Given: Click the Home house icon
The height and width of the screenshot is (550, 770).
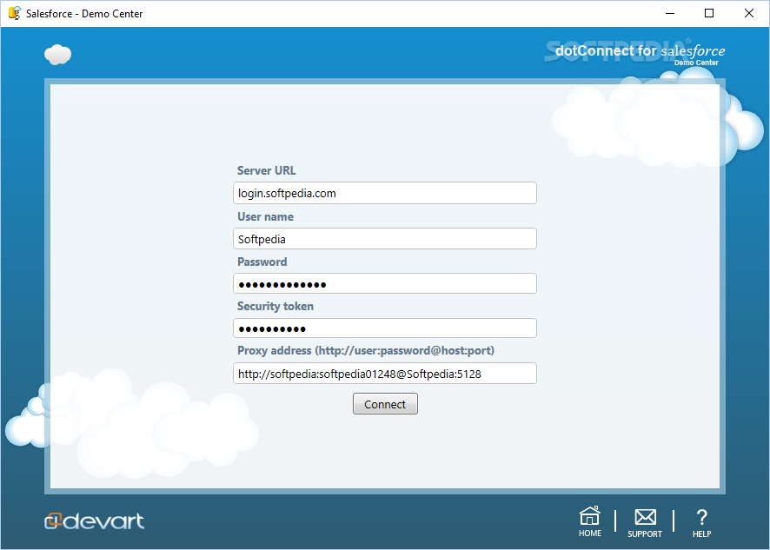Looking at the screenshot, I should coord(589,517).
